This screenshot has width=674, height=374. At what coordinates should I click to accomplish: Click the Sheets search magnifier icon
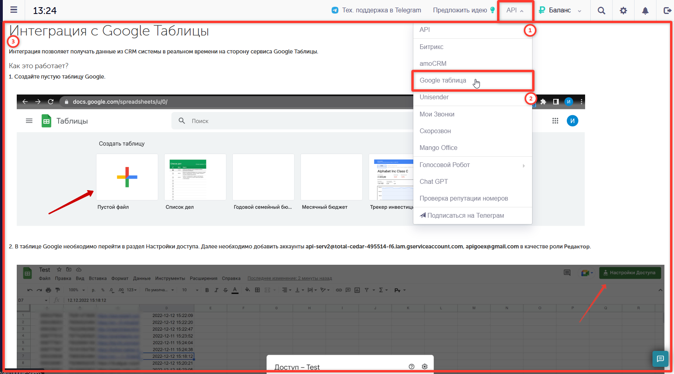tap(182, 121)
